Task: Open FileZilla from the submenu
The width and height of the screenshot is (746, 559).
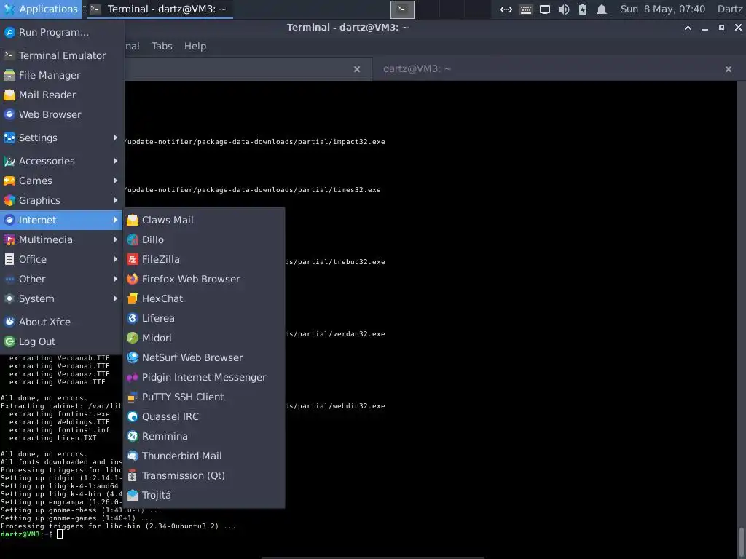Action: click(204, 260)
